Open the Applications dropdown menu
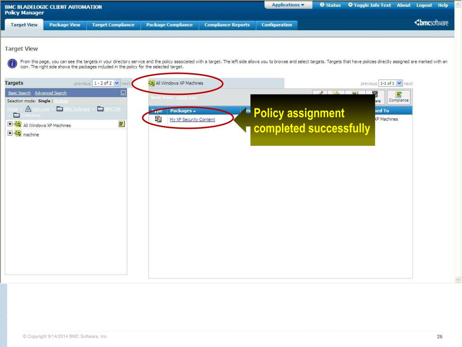The image size is (462, 347). pyautogui.click(x=288, y=5)
